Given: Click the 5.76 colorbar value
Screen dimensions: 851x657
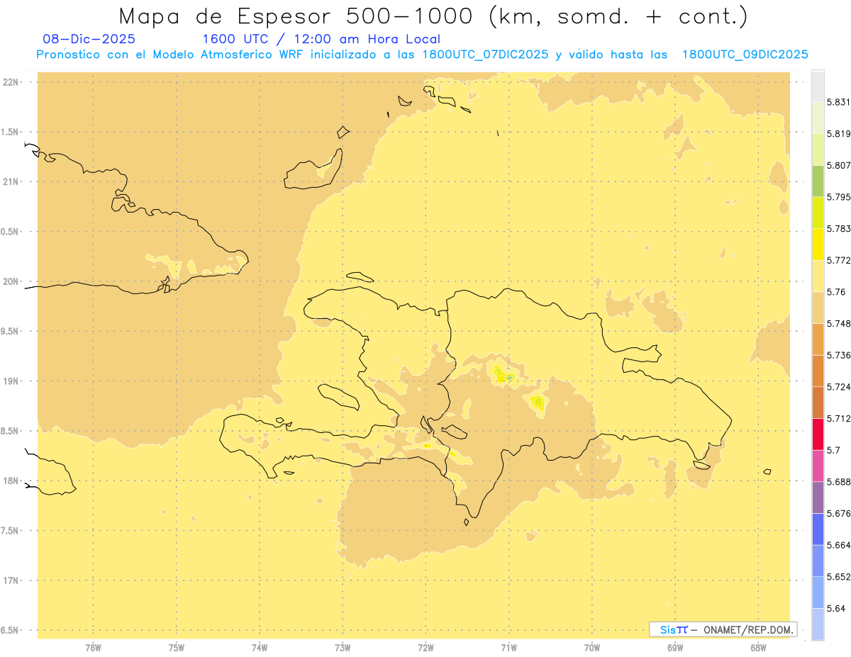Looking at the screenshot, I should click(x=836, y=292).
